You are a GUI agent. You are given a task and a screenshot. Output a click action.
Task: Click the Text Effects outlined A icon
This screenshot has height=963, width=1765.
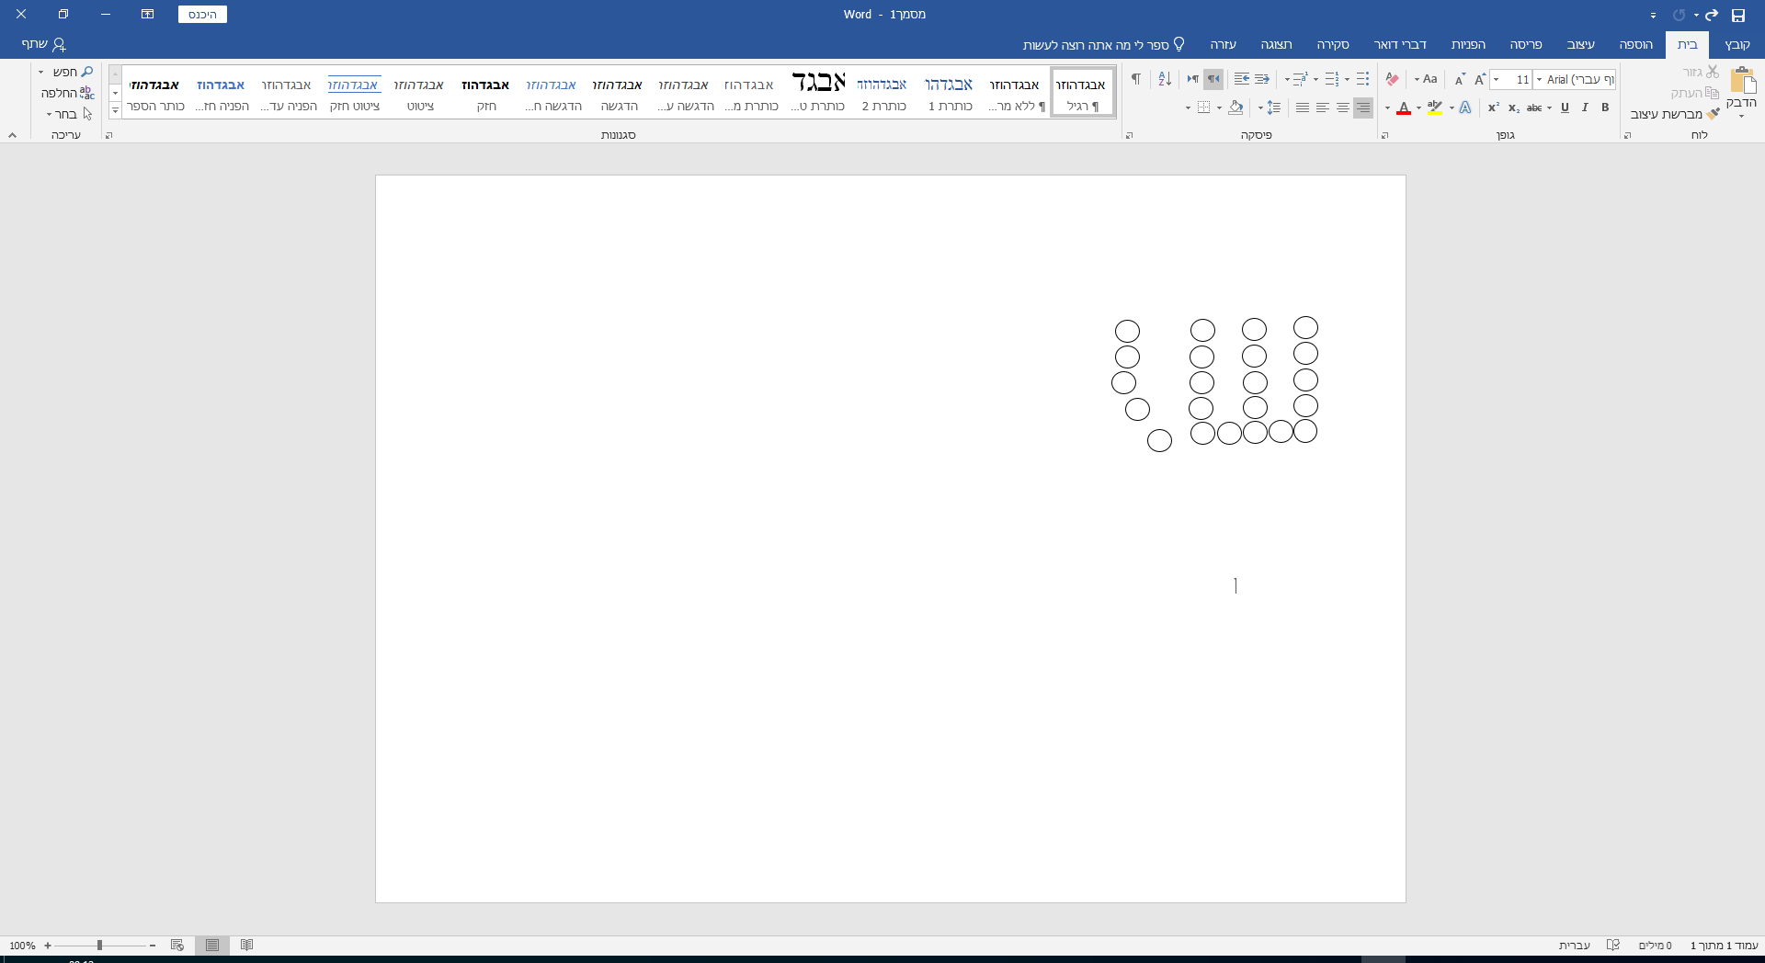[1465, 108]
